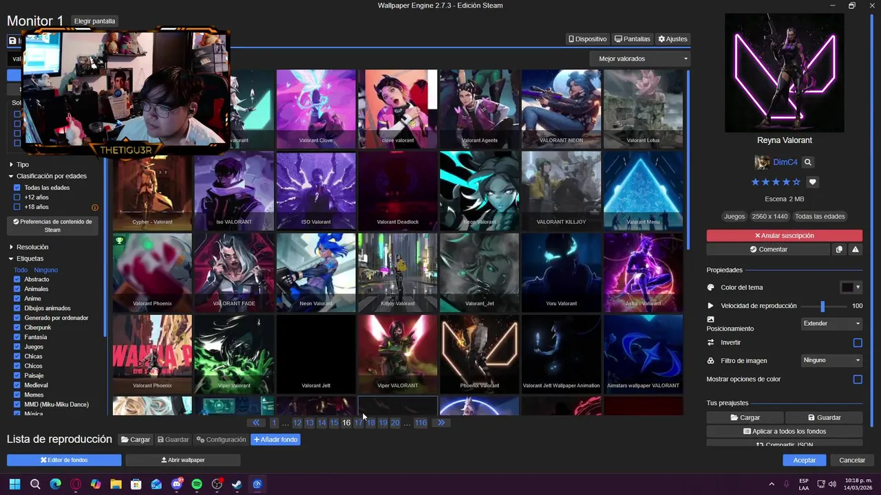
Task: Click the palette icon beside Color del tema
Action: tap(711, 287)
